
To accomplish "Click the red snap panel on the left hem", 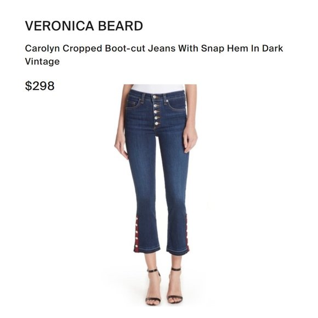I will pos(137,234).
